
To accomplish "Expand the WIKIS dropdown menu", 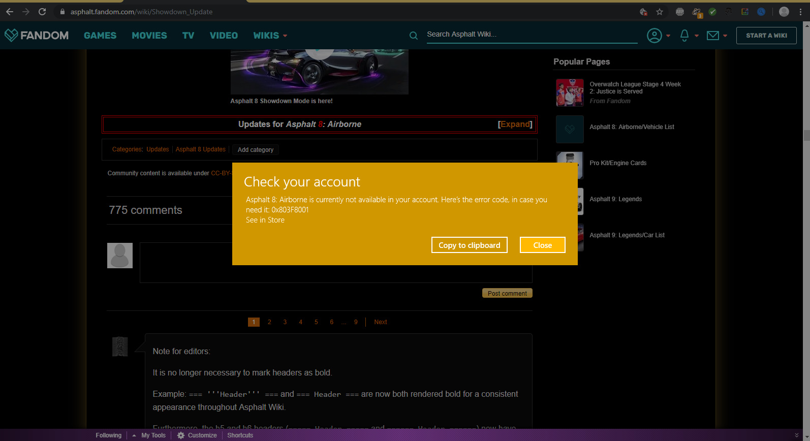I will click(x=270, y=36).
